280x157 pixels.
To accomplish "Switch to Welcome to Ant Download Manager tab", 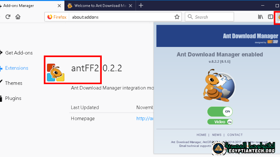I will [x=100, y=6].
